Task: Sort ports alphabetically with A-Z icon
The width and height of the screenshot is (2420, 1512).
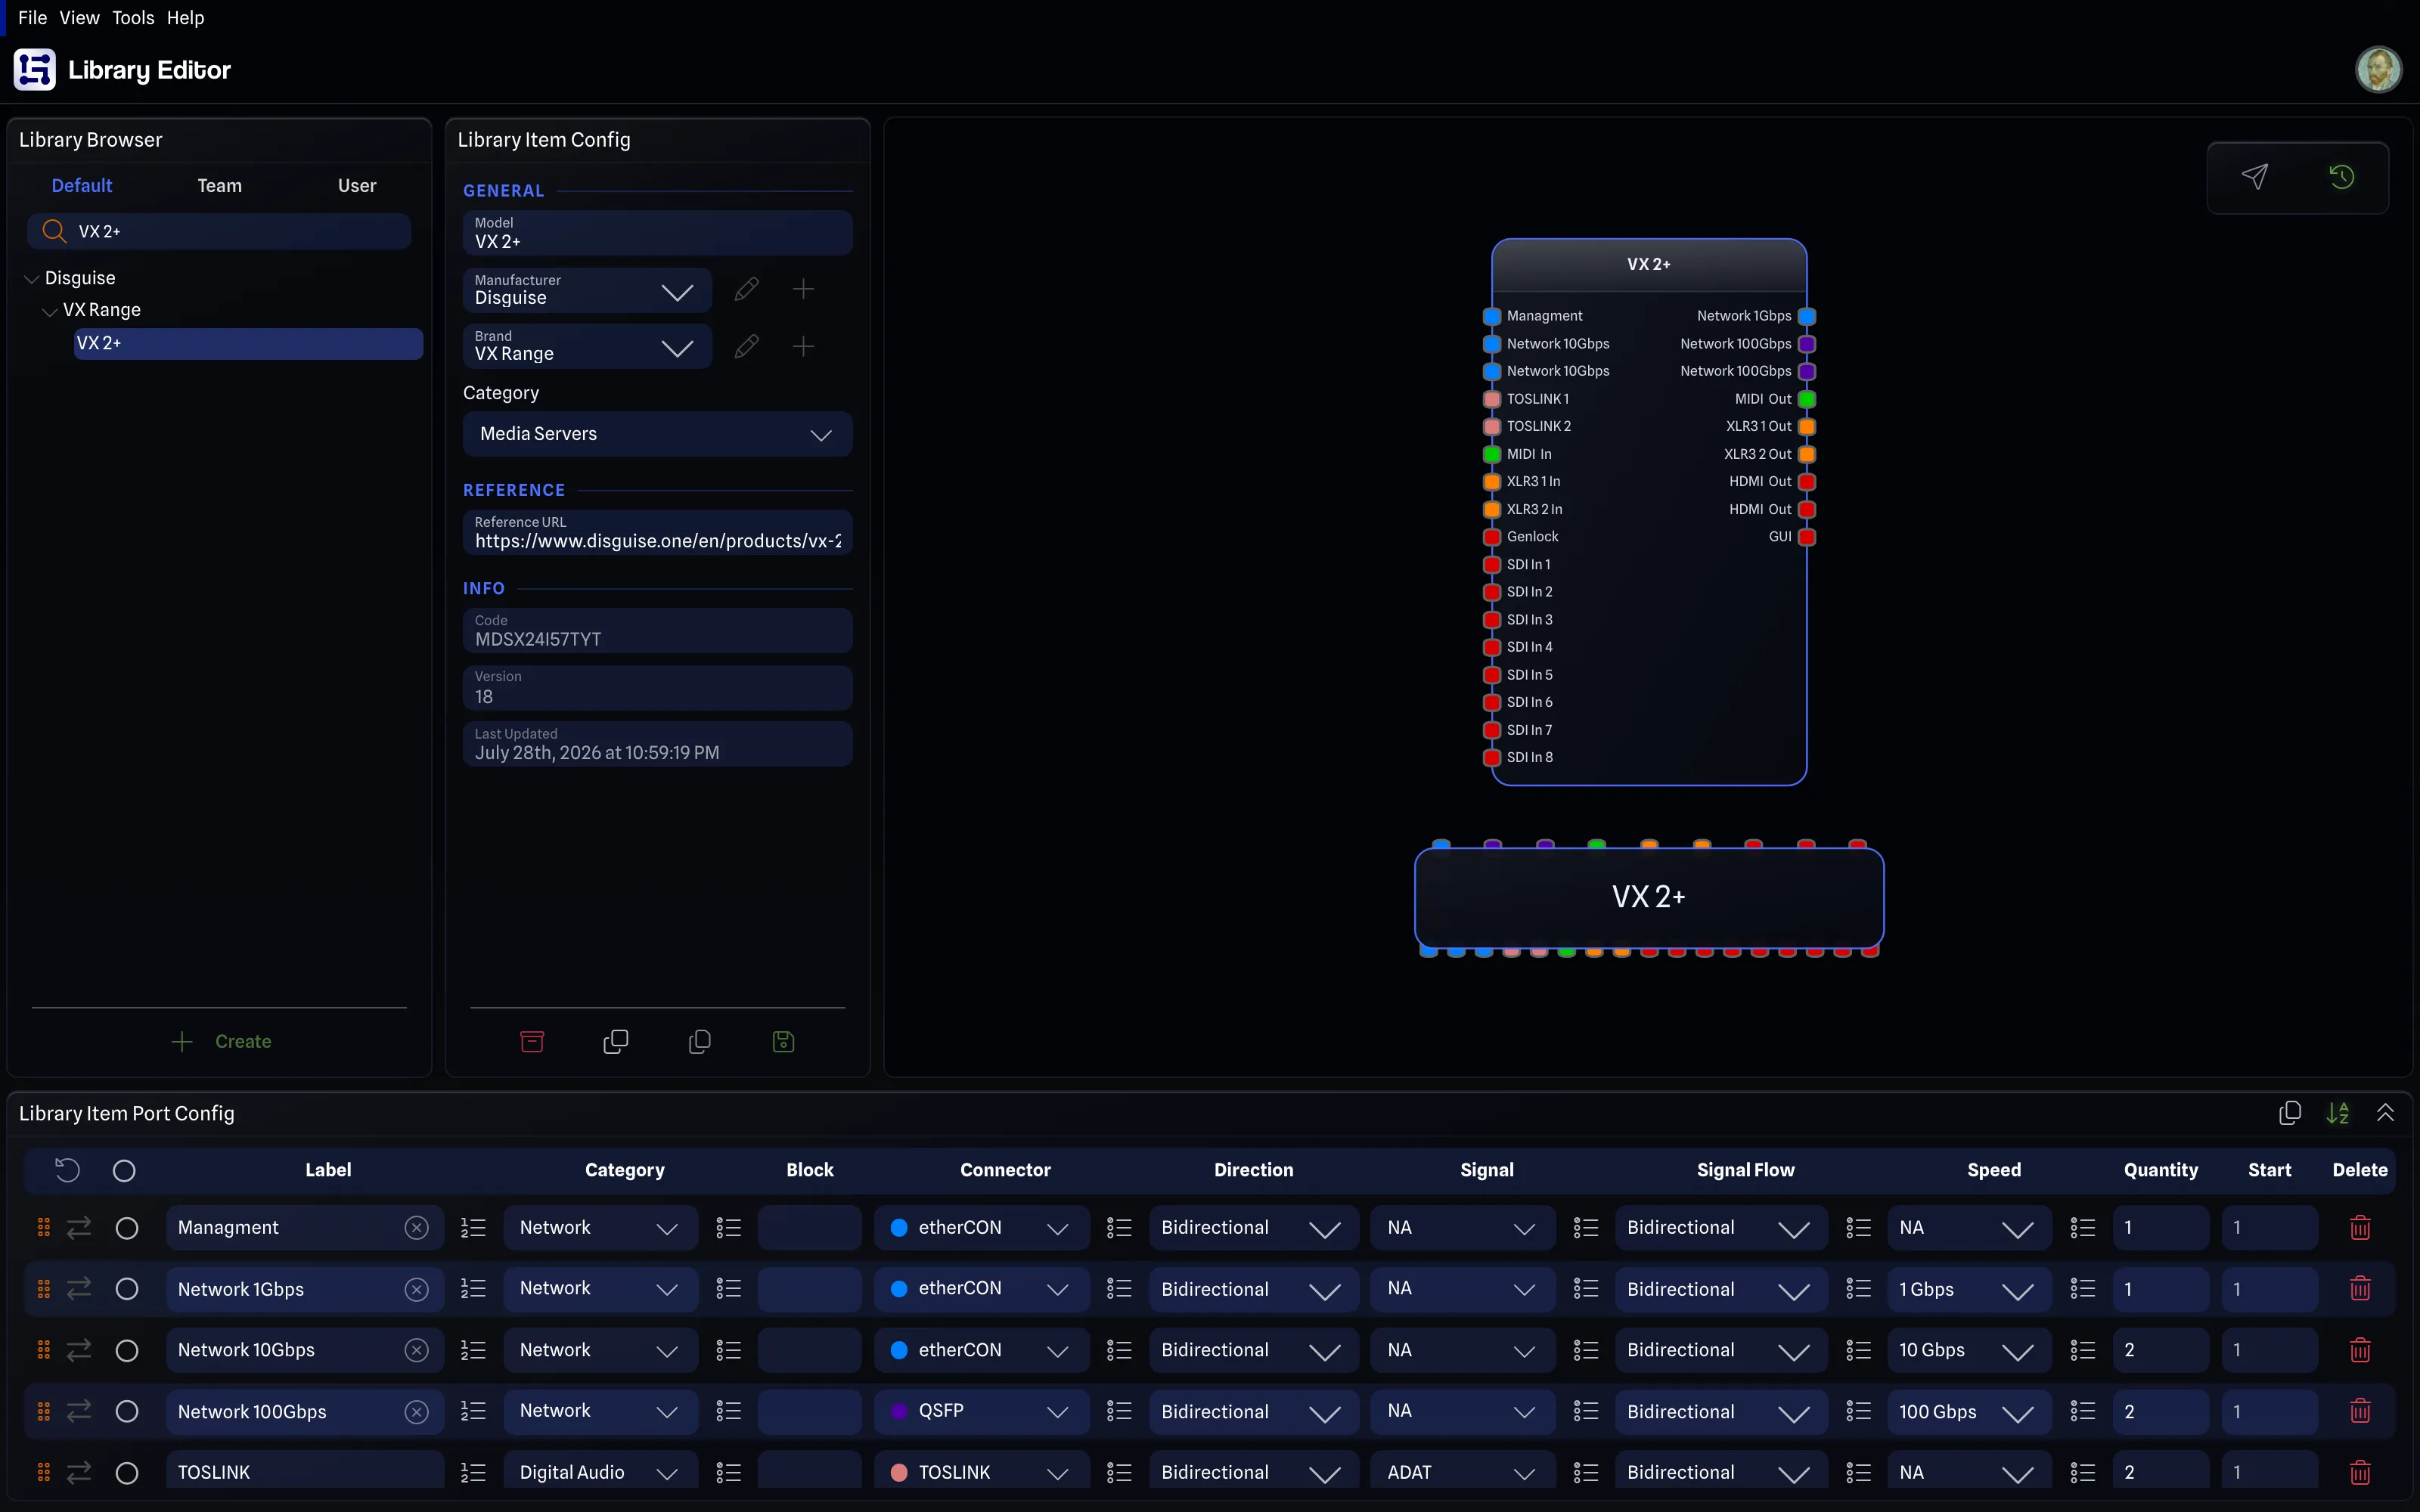Action: pyautogui.click(x=2337, y=1113)
